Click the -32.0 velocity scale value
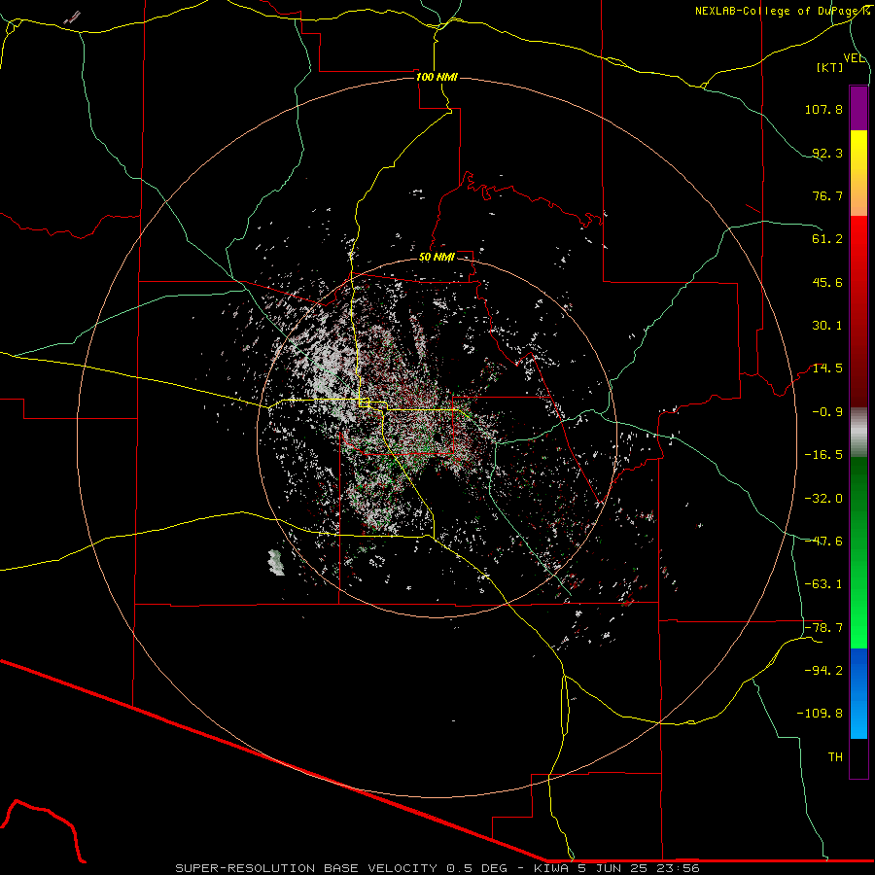Viewport: 875px width, 875px height. (x=823, y=499)
